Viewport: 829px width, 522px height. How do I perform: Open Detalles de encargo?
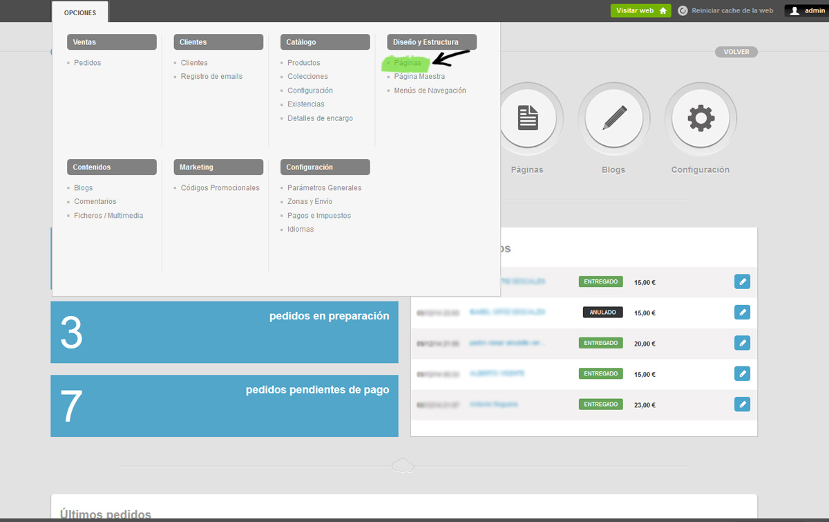coord(320,118)
